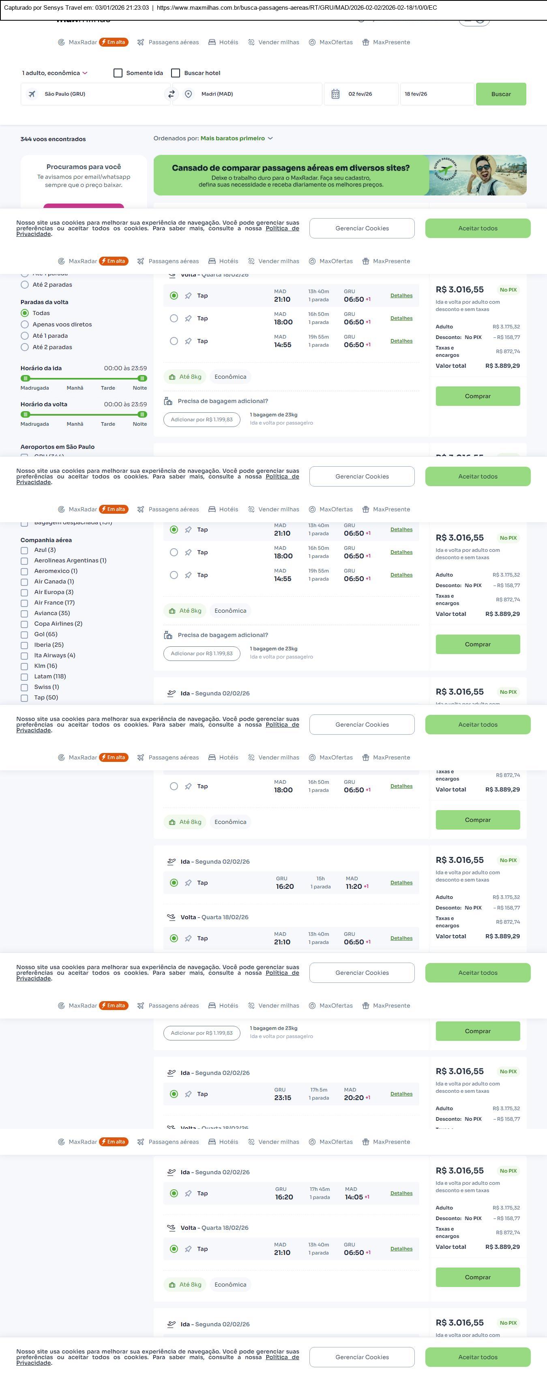This screenshot has height=1377, width=547.
Task: Click Tap icon on flight arriving MAD 11:20
Action: tap(188, 883)
